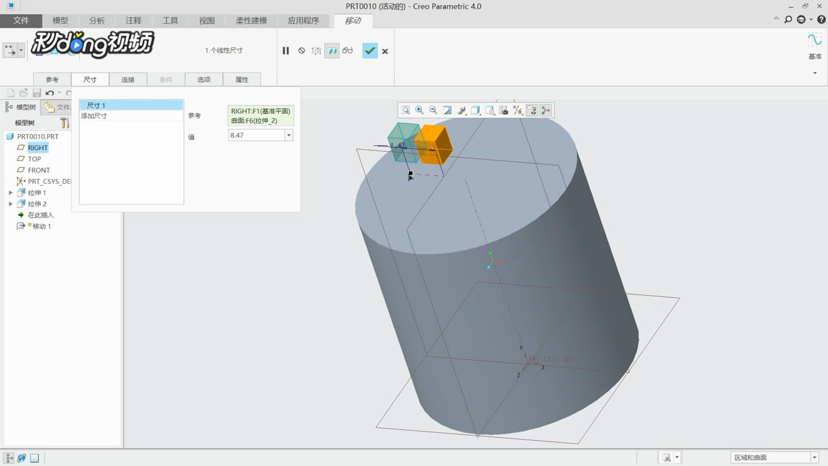Open the 属性 panel tab
This screenshot has width=828, height=466.
[242, 80]
